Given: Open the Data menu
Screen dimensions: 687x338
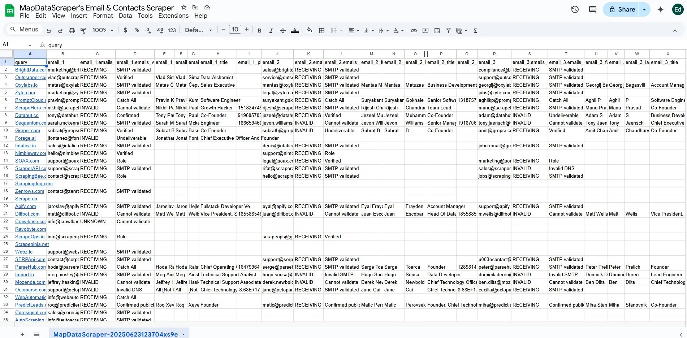Looking at the screenshot, I should [125, 16].
